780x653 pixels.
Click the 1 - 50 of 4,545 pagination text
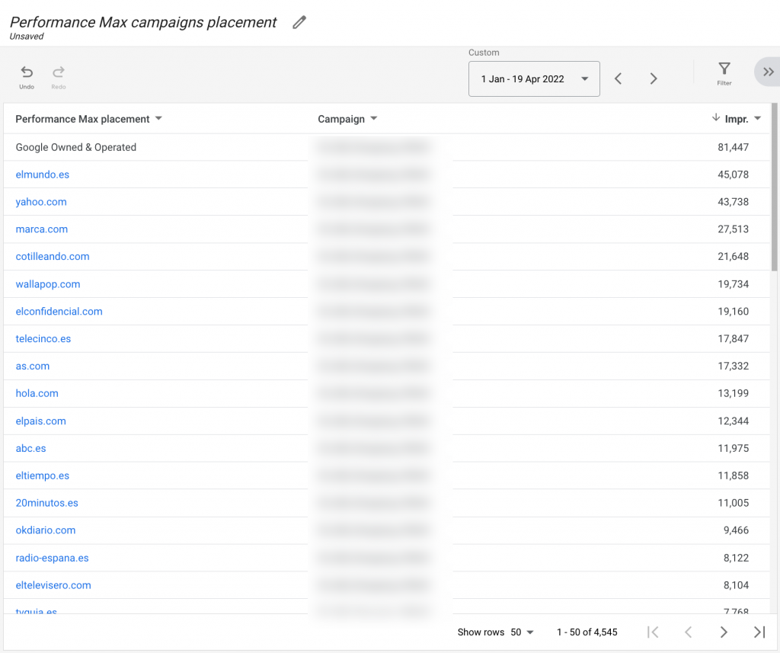click(587, 632)
